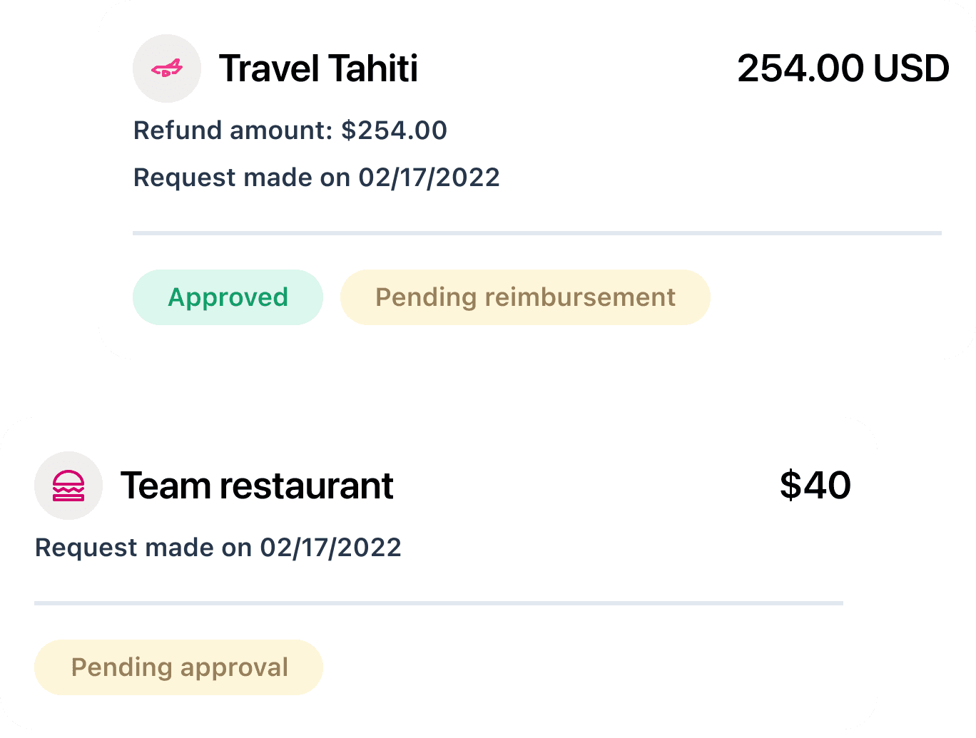Select the 254.00 USD amount

tap(843, 68)
